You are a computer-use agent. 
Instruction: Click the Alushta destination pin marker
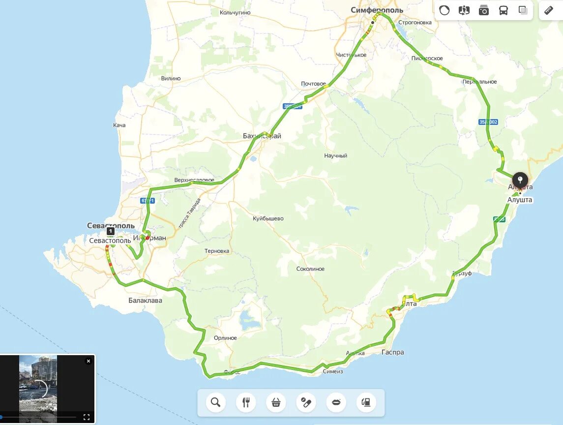coord(520,181)
